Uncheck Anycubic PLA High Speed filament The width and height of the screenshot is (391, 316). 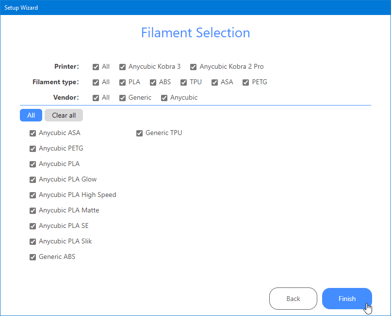click(33, 195)
